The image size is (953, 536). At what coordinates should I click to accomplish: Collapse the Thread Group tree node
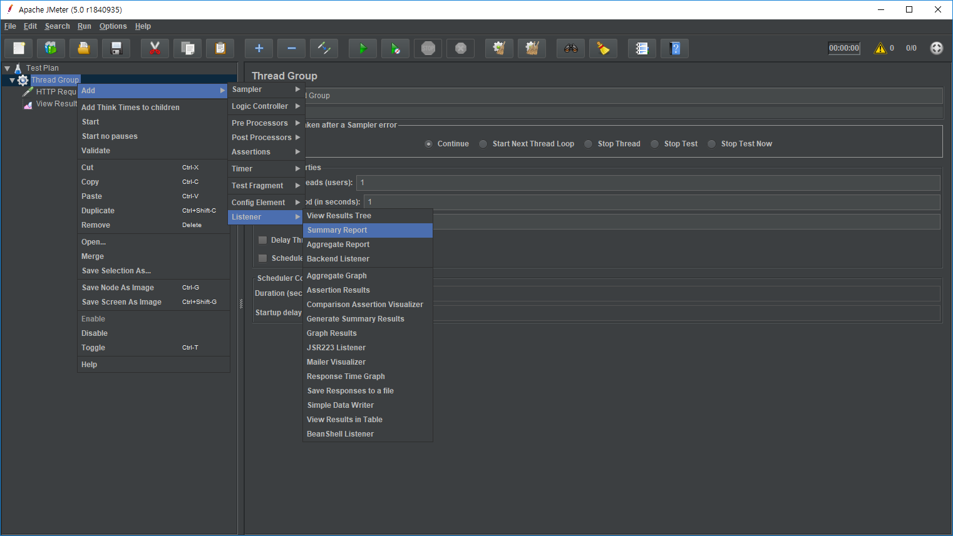(x=12, y=80)
